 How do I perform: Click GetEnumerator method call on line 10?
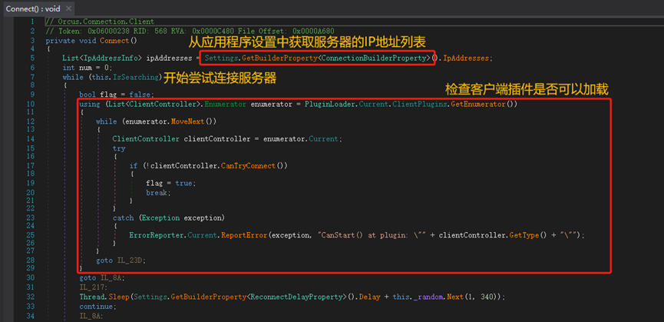tap(477, 105)
